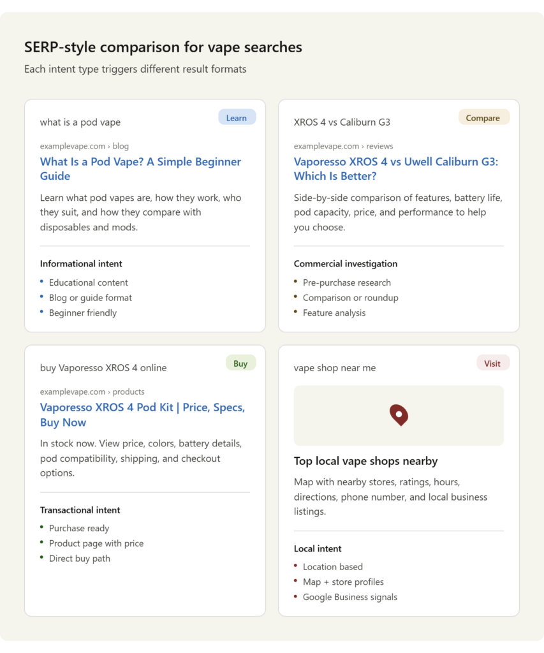The width and height of the screenshot is (544, 653).
Task: Open 'What Is a Pod Vape?' guide link
Action: tap(140, 168)
